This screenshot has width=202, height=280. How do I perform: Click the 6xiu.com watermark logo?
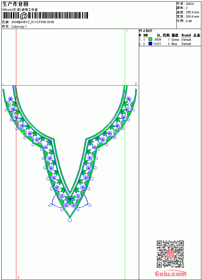171,273
